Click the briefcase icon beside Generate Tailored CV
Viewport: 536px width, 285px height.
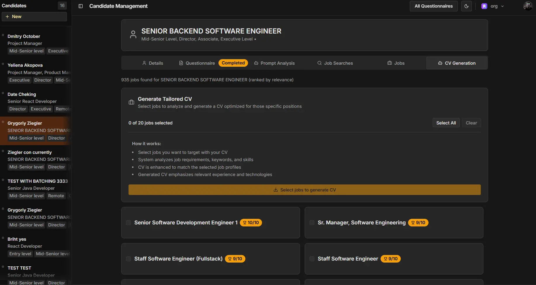[x=131, y=102]
